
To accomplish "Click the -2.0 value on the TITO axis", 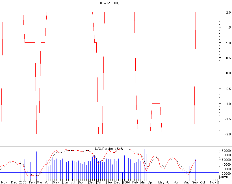I will coord(228,134).
